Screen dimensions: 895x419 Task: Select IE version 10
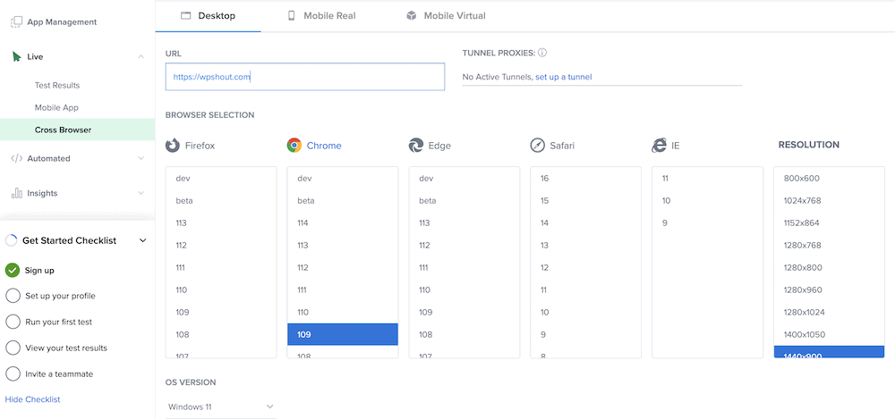point(707,201)
